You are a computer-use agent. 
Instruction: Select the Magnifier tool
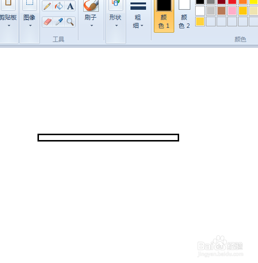tap(70, 22)
